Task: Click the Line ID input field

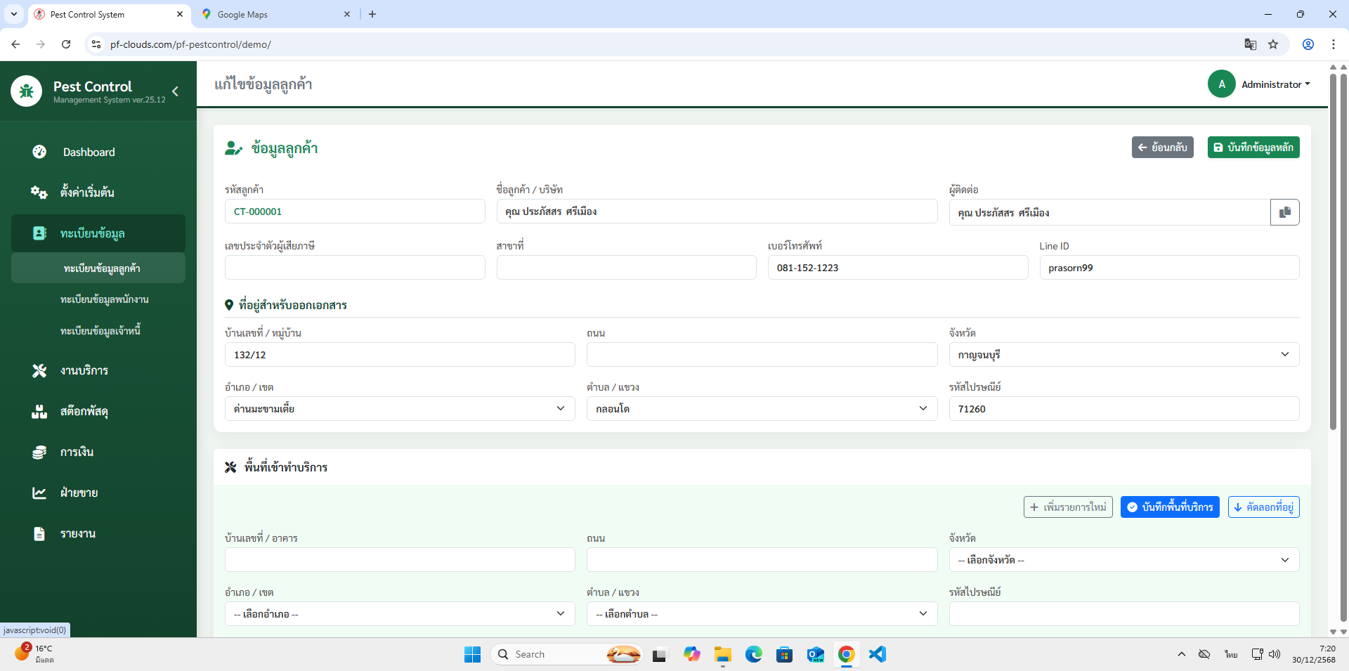Action: tap(1168, 268)
